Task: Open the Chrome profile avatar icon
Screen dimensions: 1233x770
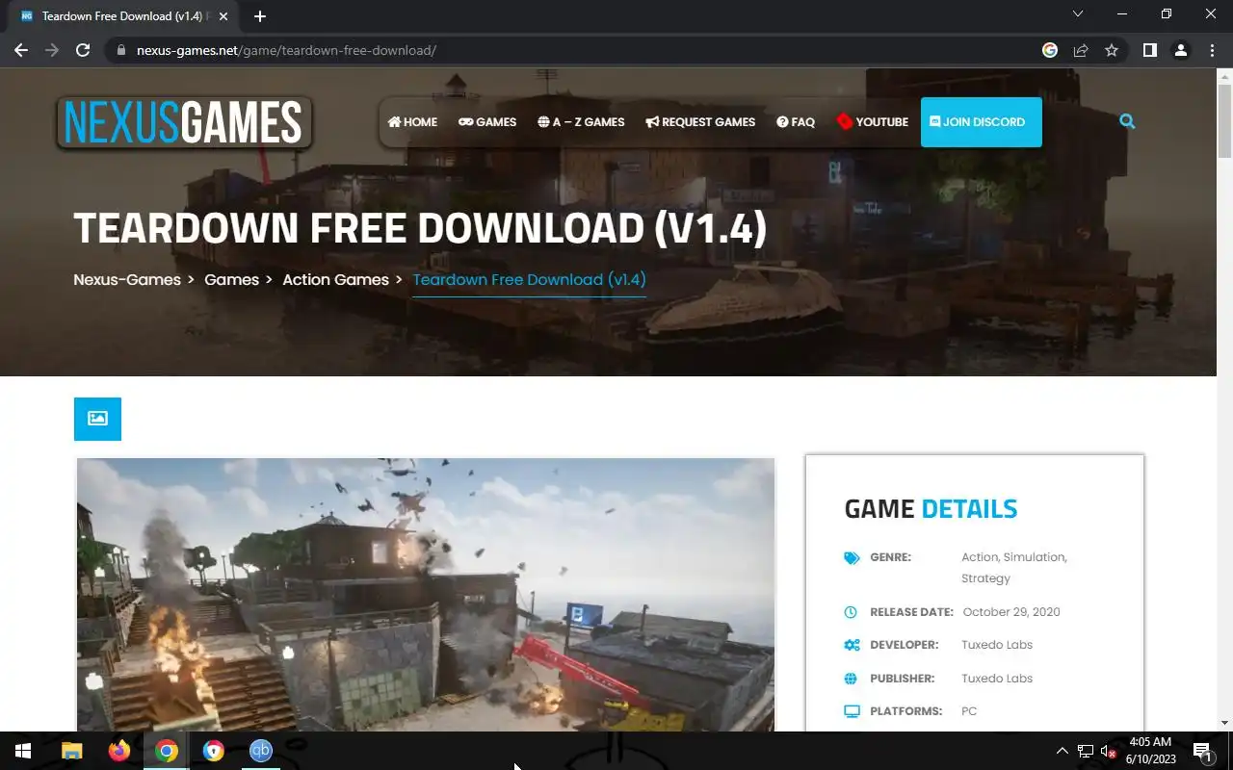Action: (1180, 50)
